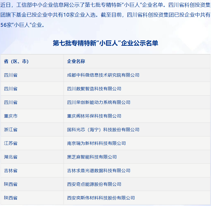Click the 省（区、市）column header

click(16, 62)
